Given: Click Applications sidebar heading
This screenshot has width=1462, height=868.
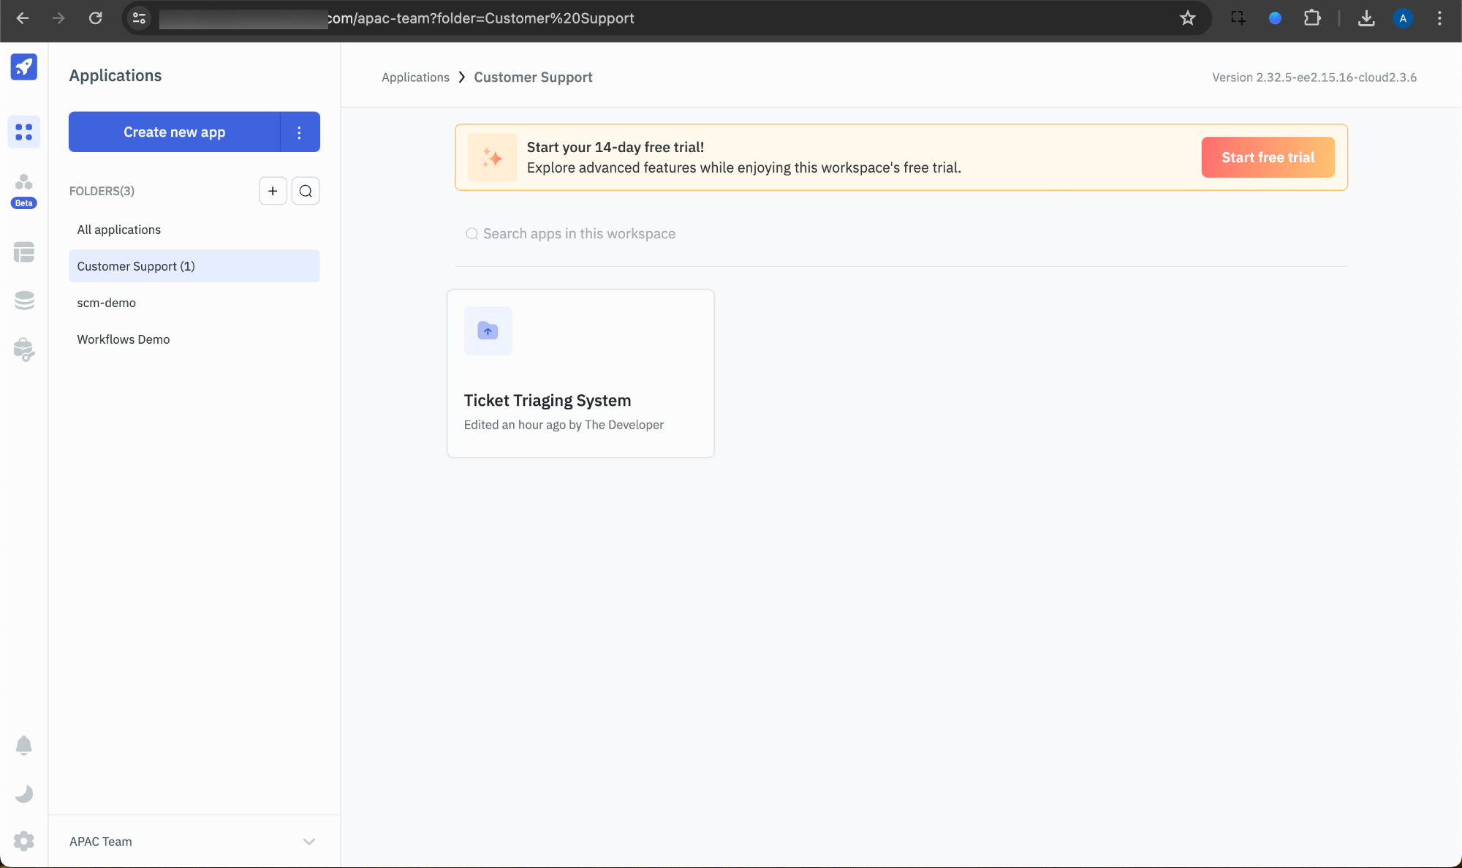Looking at the screenshot, I should click(115, 75).
